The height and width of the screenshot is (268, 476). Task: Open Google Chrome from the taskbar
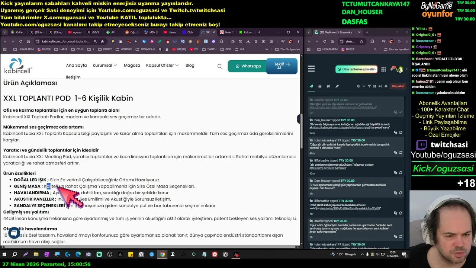162,255
